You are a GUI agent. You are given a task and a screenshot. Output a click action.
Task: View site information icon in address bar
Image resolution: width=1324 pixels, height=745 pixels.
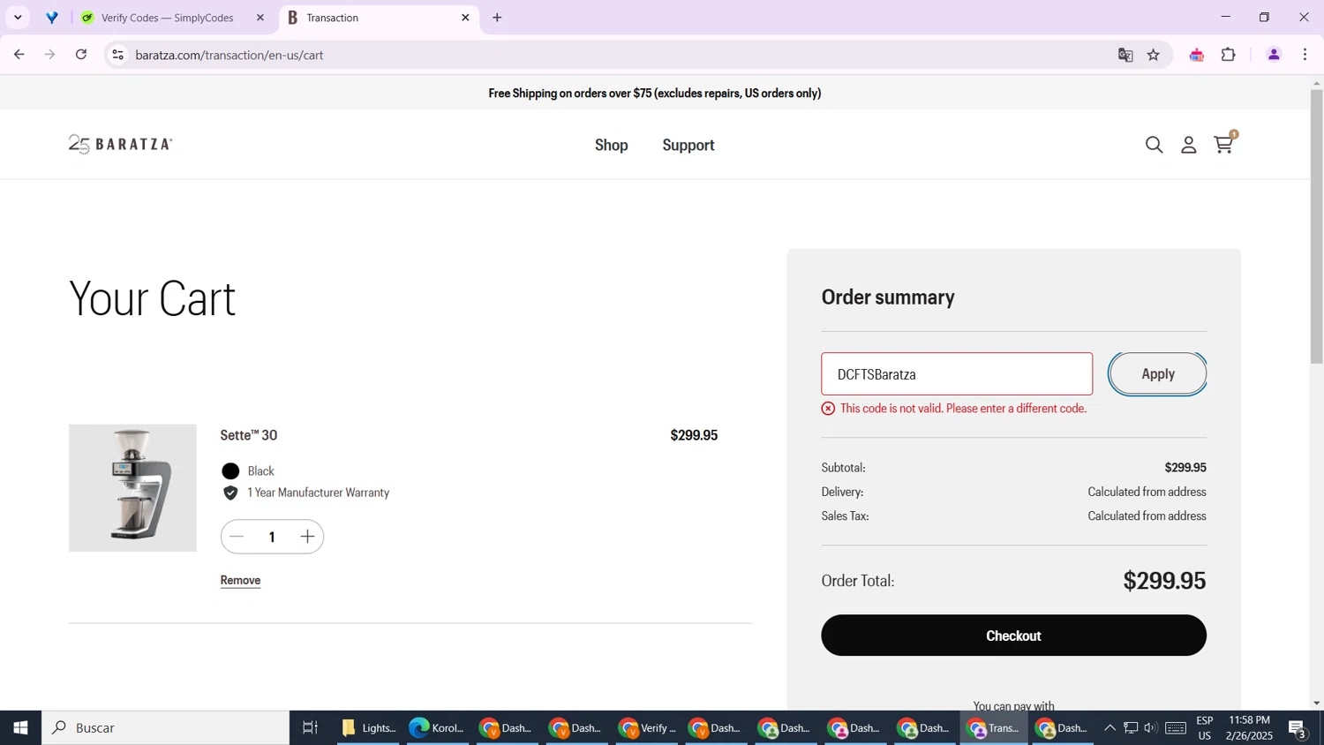coord(117,55)
